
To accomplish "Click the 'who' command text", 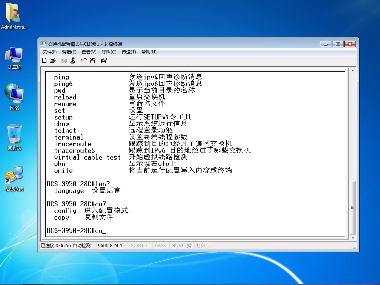I will (x=60, y=164).
